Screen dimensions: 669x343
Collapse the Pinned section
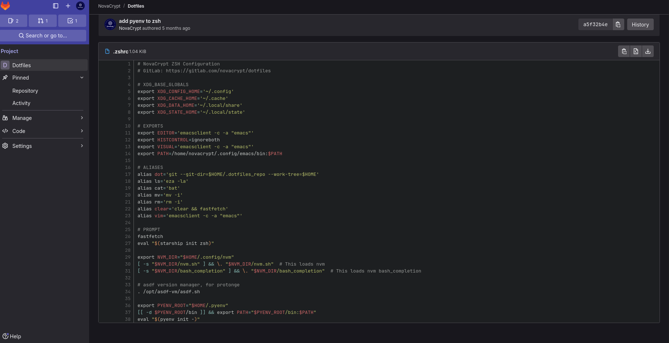click(81, 77)
